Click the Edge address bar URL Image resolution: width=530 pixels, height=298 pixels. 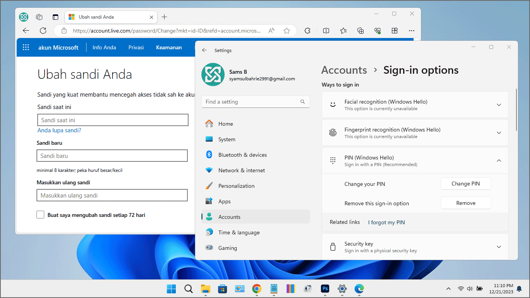[x=167, y=31]
